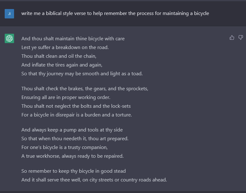Click the line about brakes, gears, and sprockets

(85, 89)
